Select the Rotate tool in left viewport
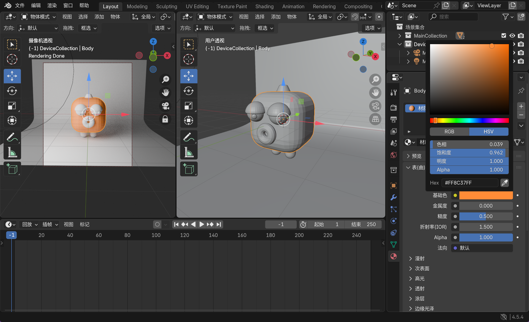The image size is (529, 322). [x=12, y=91]
